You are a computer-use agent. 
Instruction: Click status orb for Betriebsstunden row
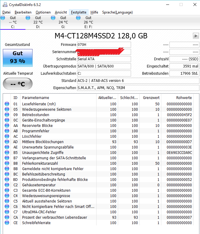(7, 115)
